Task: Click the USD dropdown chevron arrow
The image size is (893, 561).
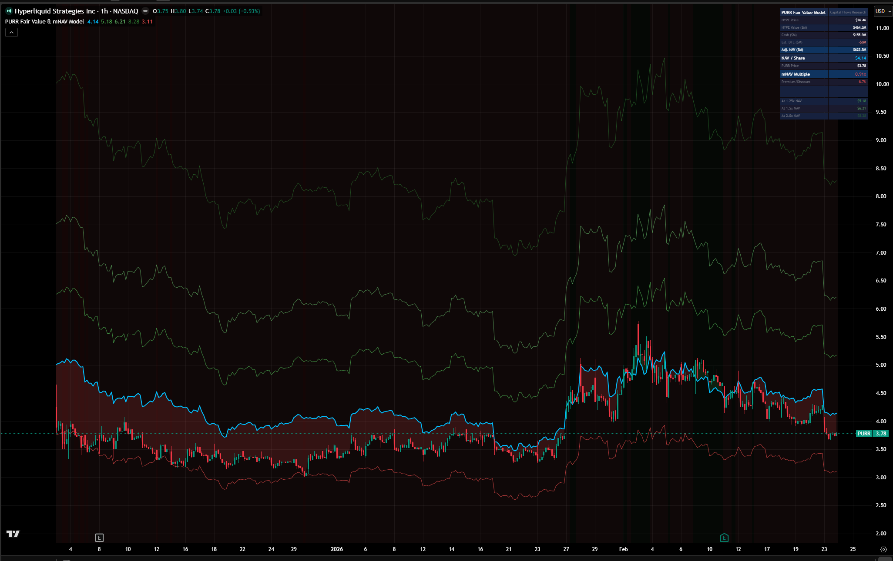Action: tap(889, 11)
